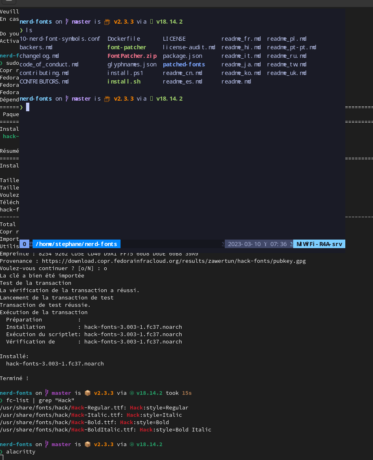Select the file readme_it.md
Viewport: 373px width, 460px height.
click(241, 56)
